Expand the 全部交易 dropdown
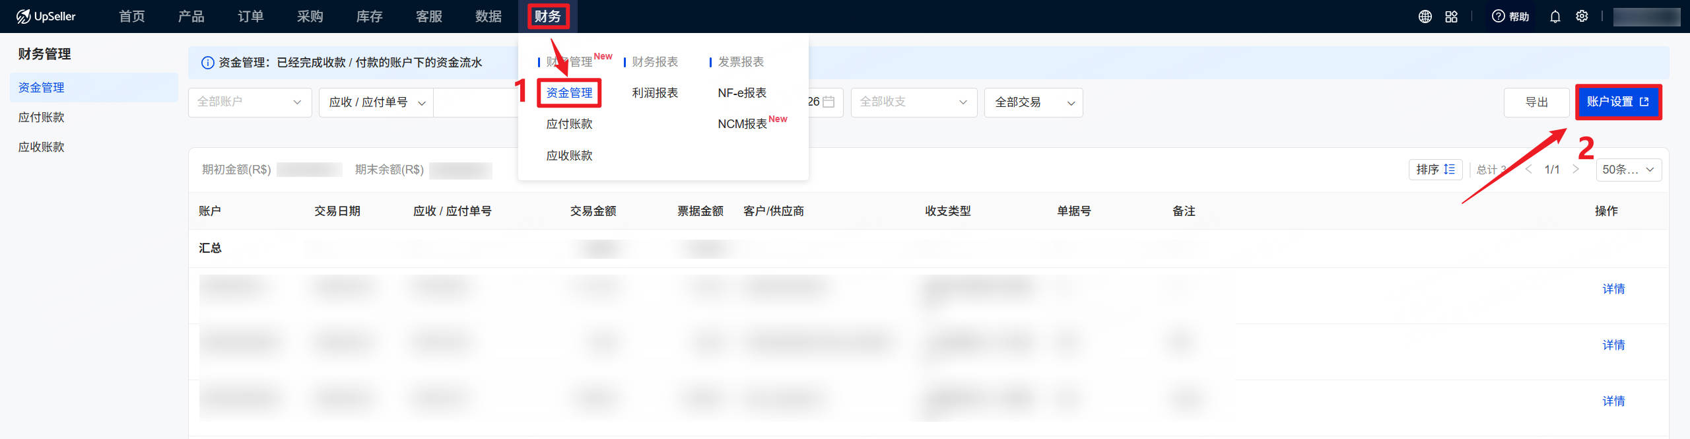The image size is (1690, 439). point(1033,102)
